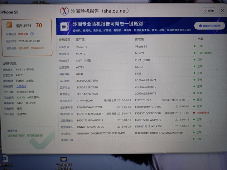The width and height of the screenshot is (227, 170).
Task: Click the 液晶显示屏 row label
Action: point(67,140)
